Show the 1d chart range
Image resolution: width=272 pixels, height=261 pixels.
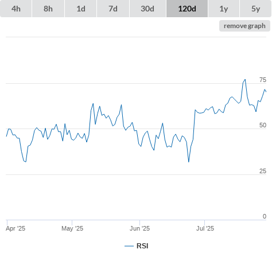pos(81,9)
